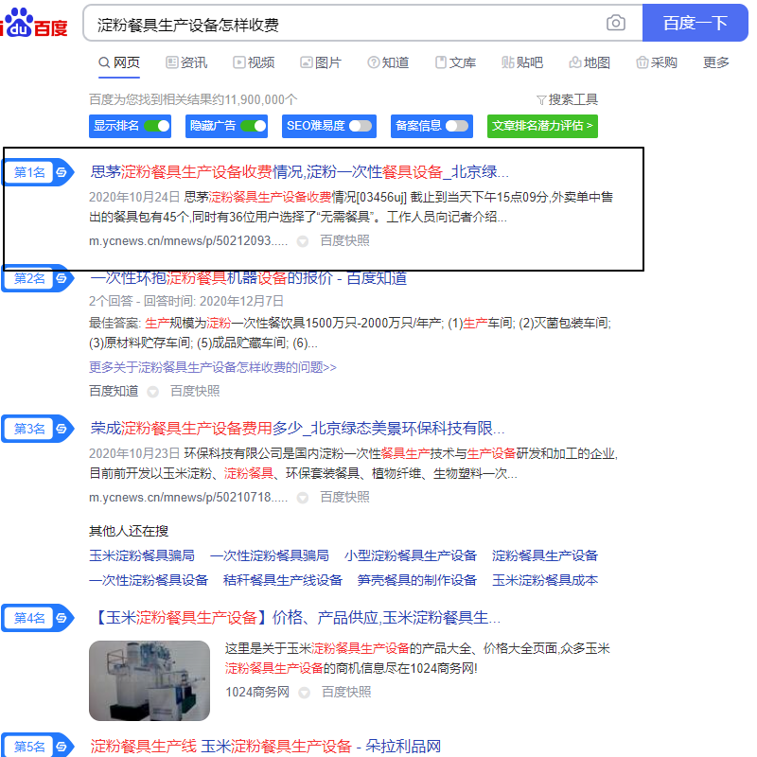Switch to the 网页 tab

119,62
